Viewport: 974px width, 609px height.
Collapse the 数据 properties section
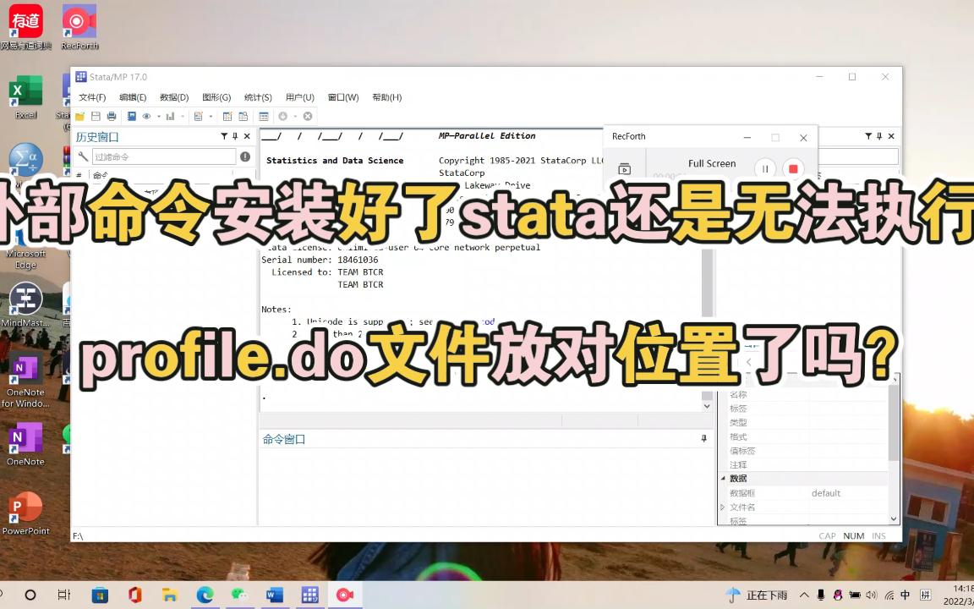point(723,479)
